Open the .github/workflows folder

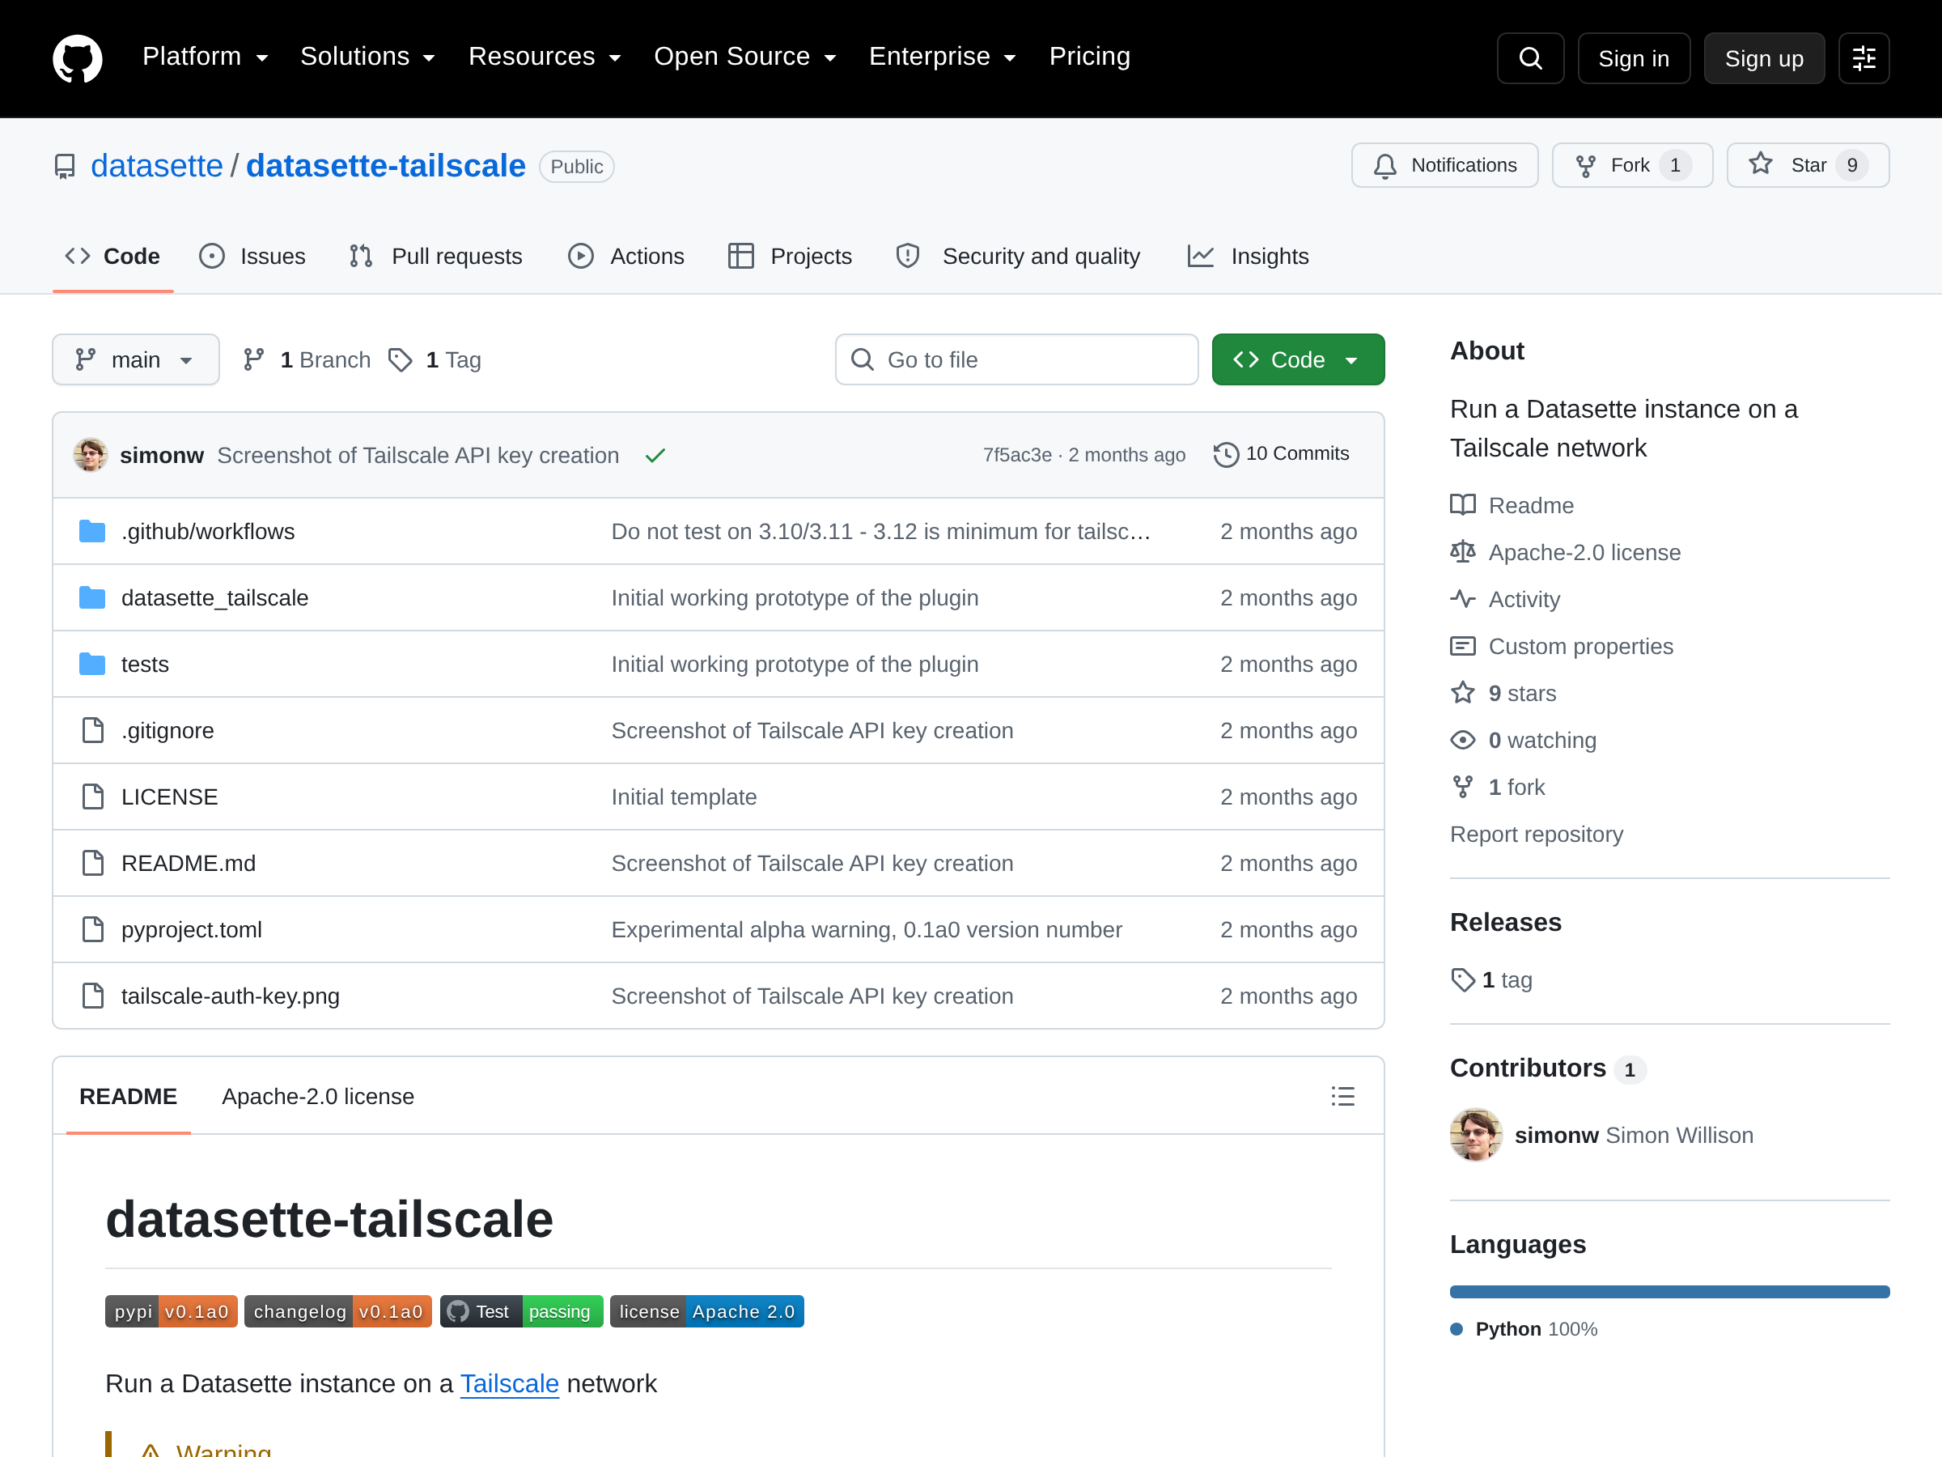[x=208, y=531]
